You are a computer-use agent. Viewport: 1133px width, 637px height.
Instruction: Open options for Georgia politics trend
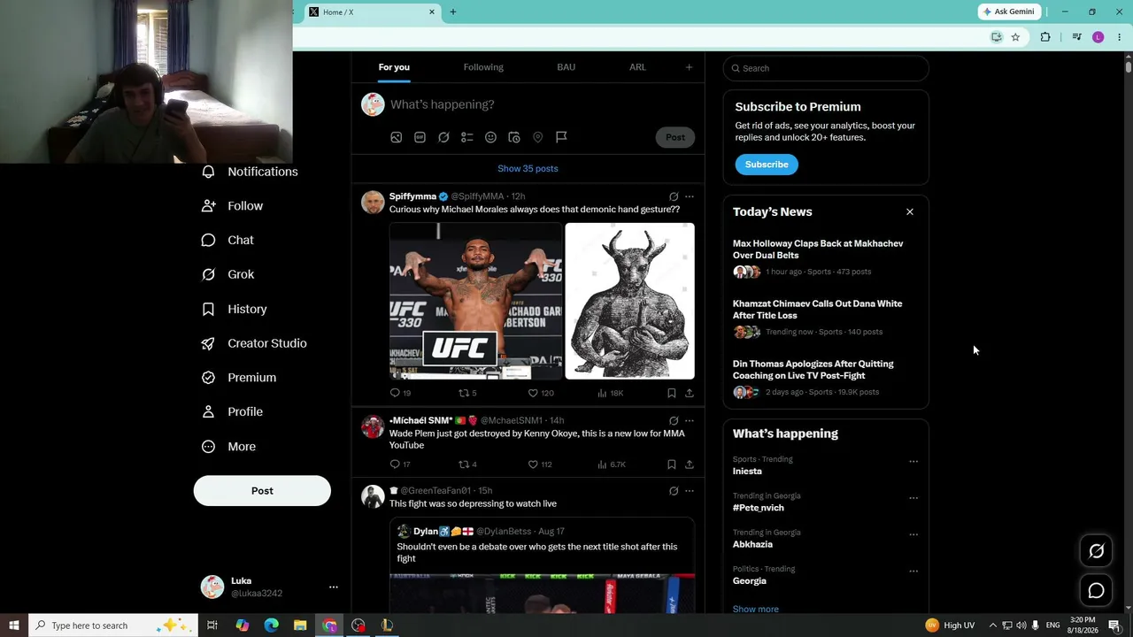[913, 571]
